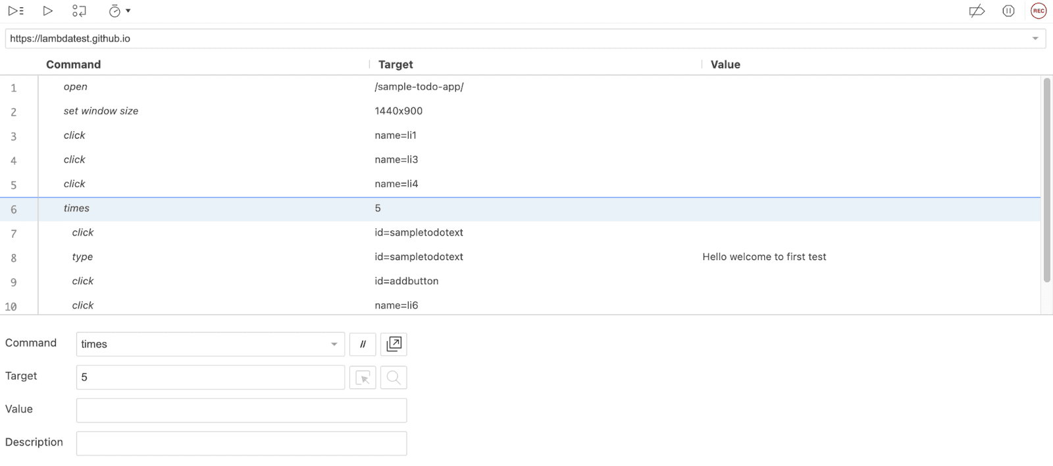Click into the Description input field
Screen dimensions: 1053x466
[242, 444]
